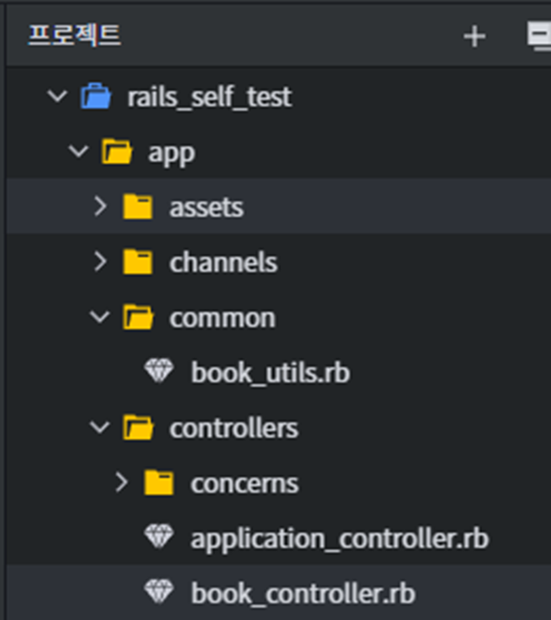The width and height of the screenshot is (551, 620).
Task: Select the concerns folder label
Action: point(245,484)
